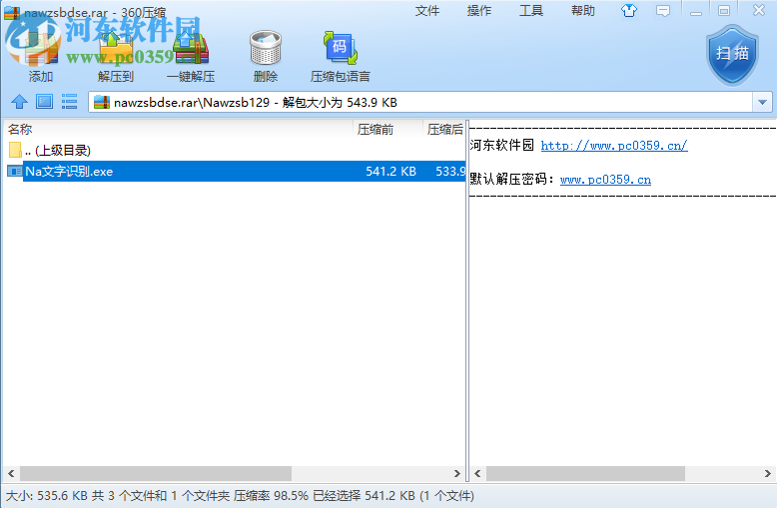Click the exe file icon beside Na文字识别.exe
This screenshot has height=508, width=777.
click(x=14, y=172)
